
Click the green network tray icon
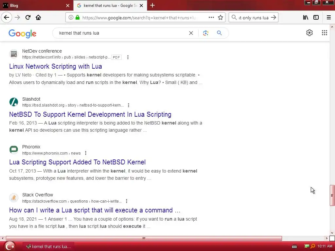[307, 246]
